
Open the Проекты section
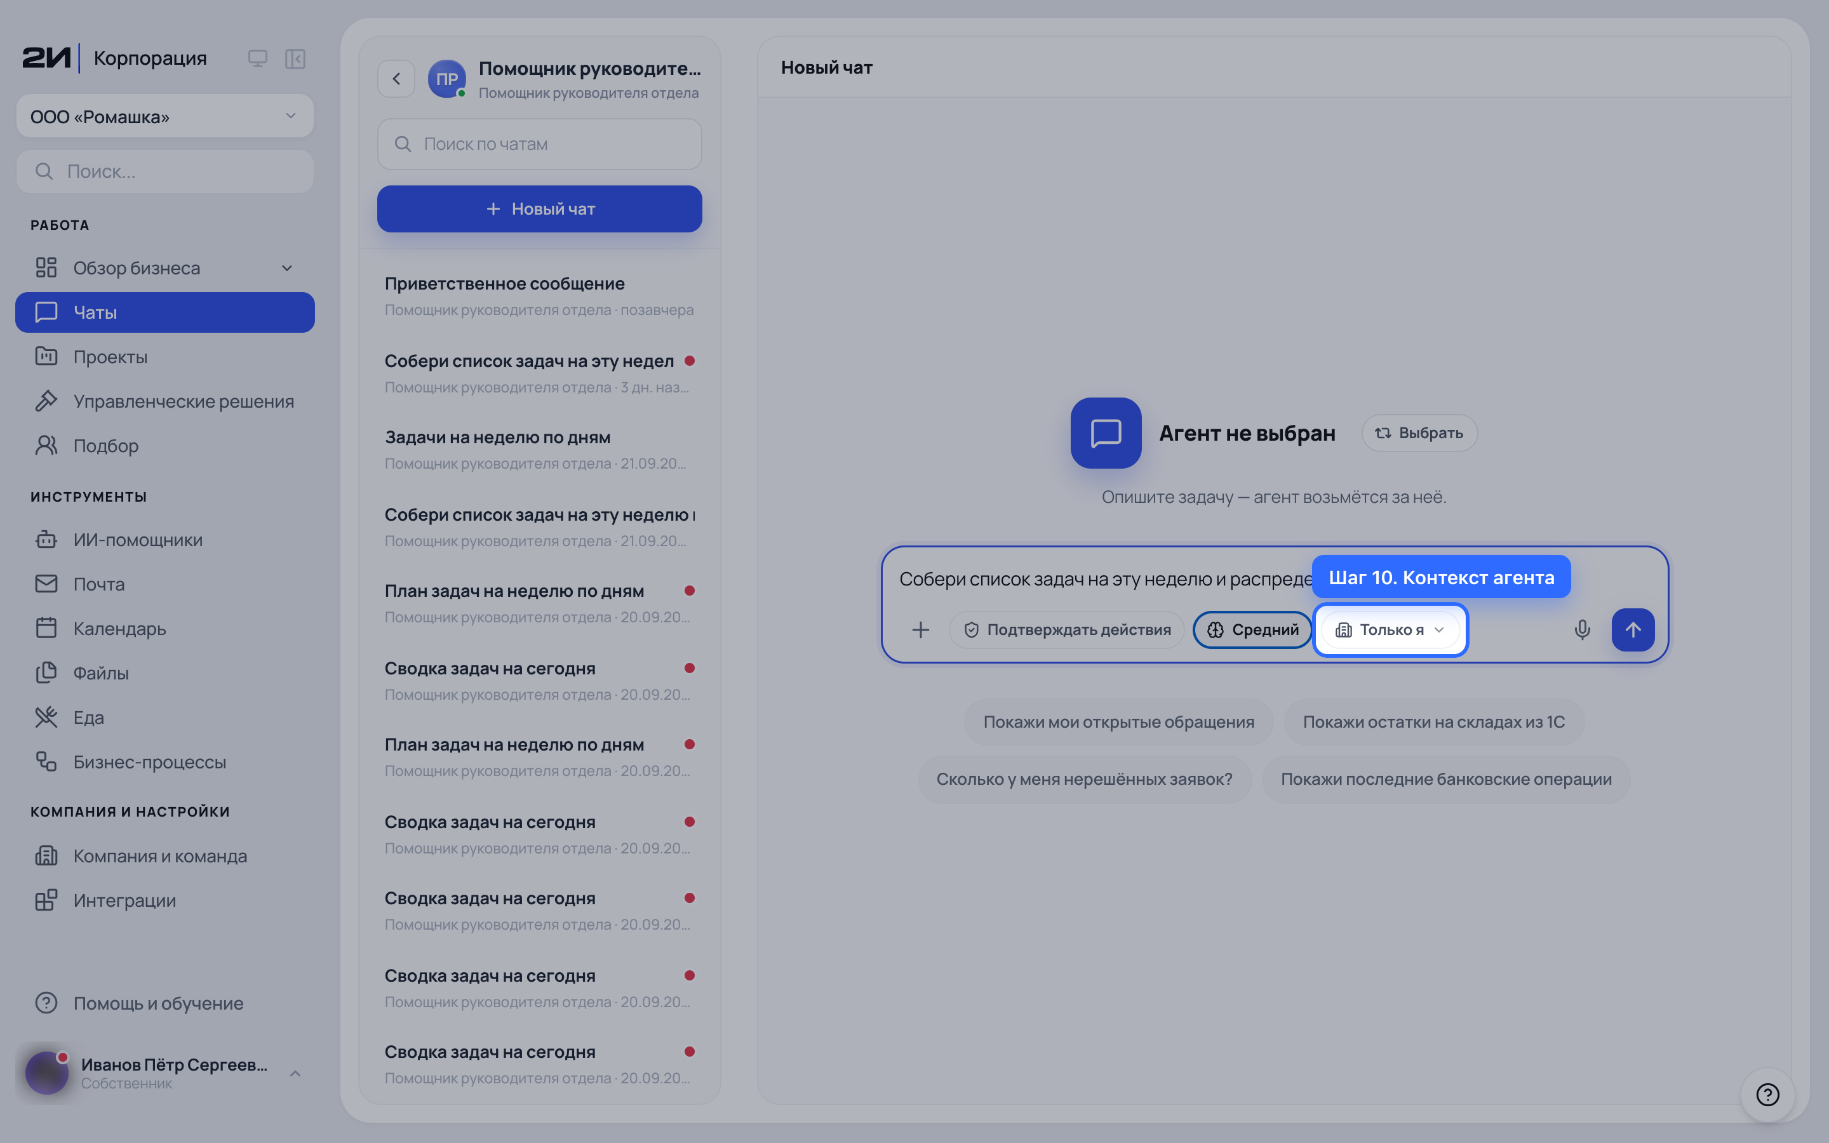(x=164, y=357)
